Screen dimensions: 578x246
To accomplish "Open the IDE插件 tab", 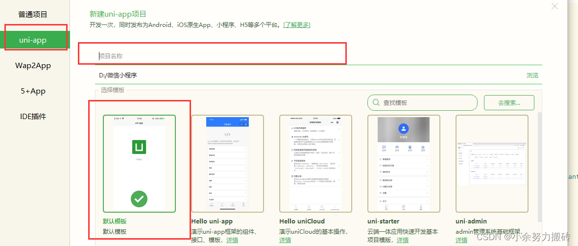I will coord(33,117).
